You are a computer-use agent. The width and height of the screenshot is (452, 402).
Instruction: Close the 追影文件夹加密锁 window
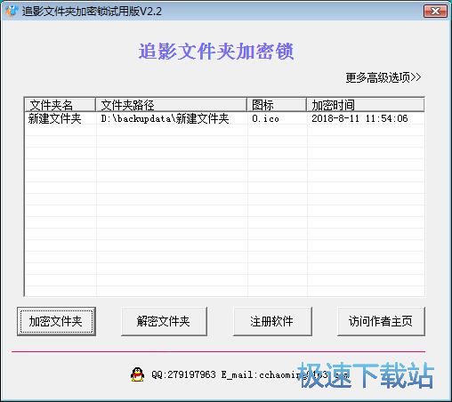(x=435, y=12)
